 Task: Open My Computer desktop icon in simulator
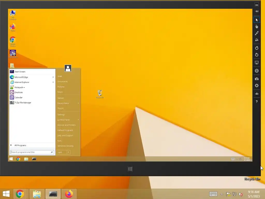(13, 15)
